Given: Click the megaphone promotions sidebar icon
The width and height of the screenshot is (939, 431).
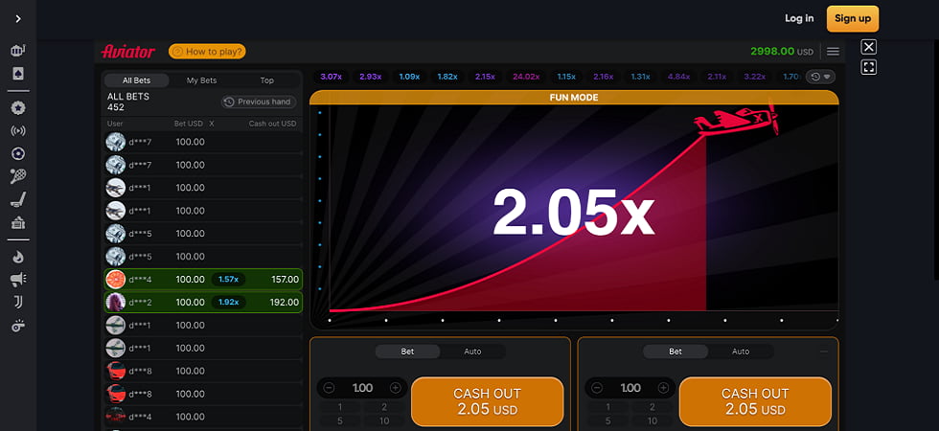Looking at the screenshot, I should click(18, 279).
